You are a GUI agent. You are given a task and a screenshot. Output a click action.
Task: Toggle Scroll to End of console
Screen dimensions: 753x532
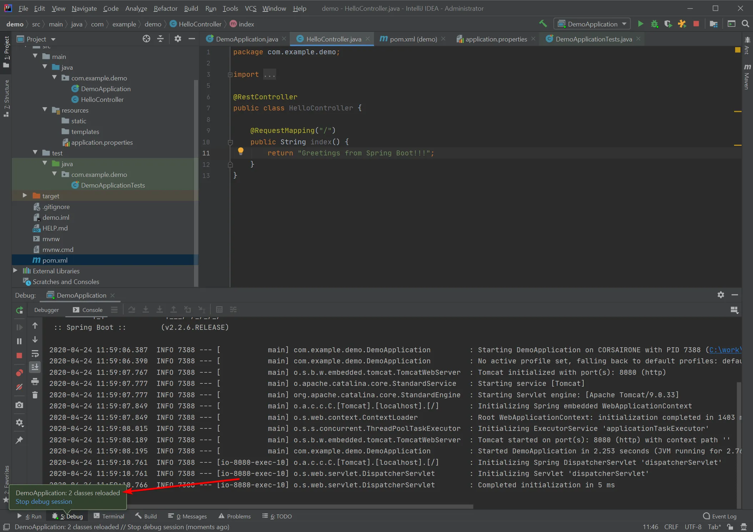point(35,367)
